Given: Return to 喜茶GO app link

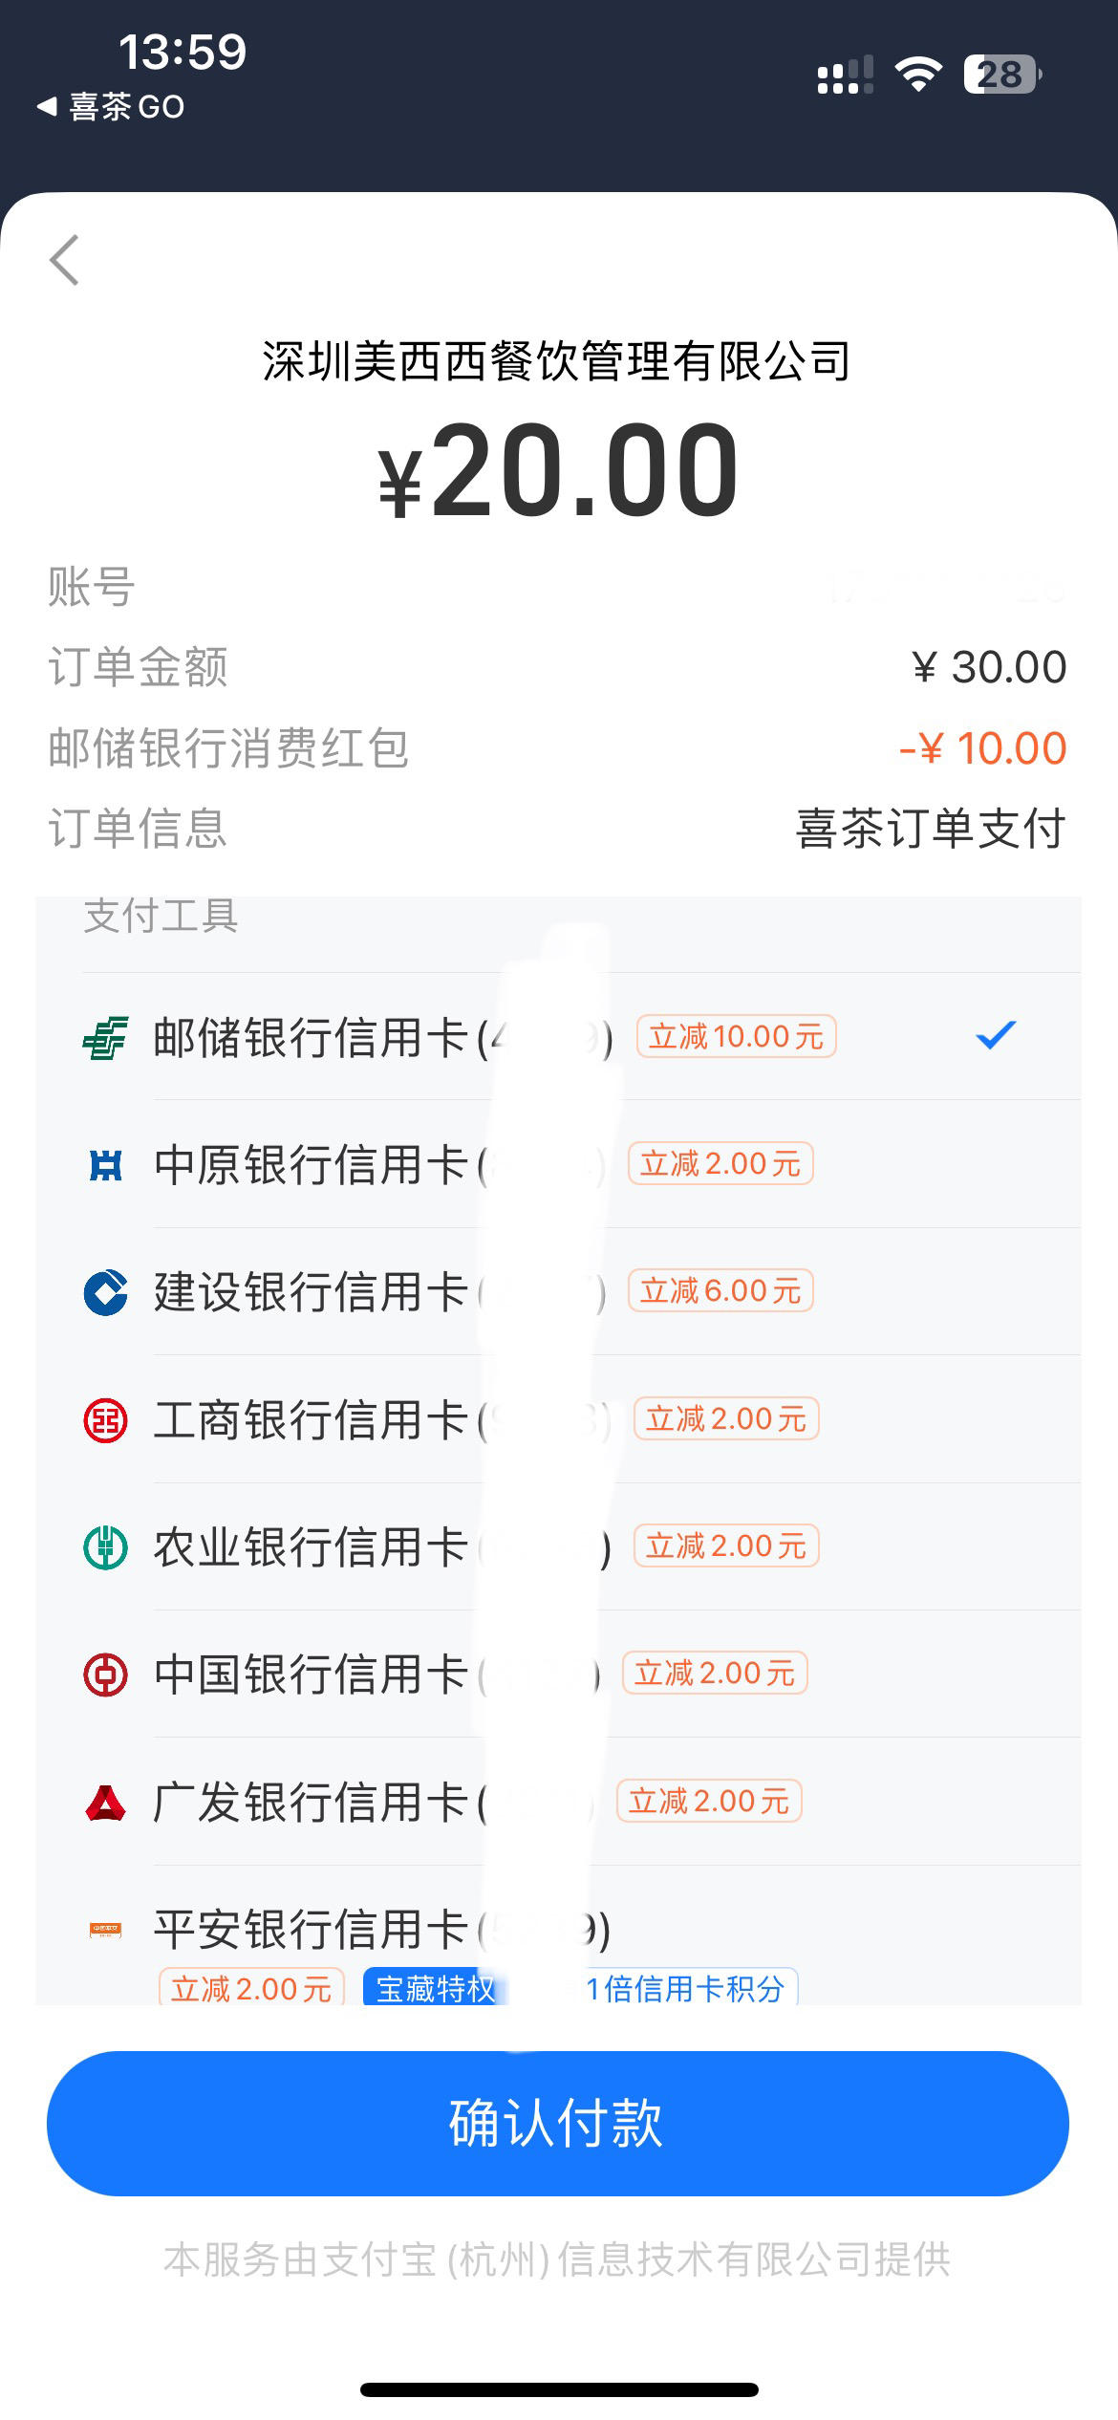Looking at the screenshot, I should [x=111, y=106].
